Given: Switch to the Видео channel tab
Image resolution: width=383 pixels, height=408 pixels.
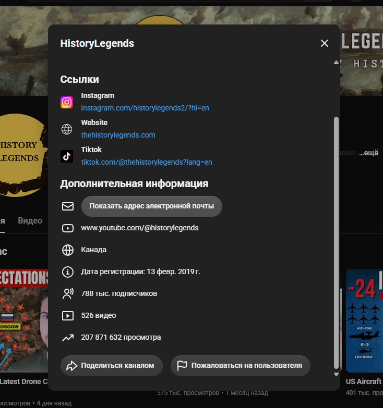Looking at the screenshot, I should 30,220.
